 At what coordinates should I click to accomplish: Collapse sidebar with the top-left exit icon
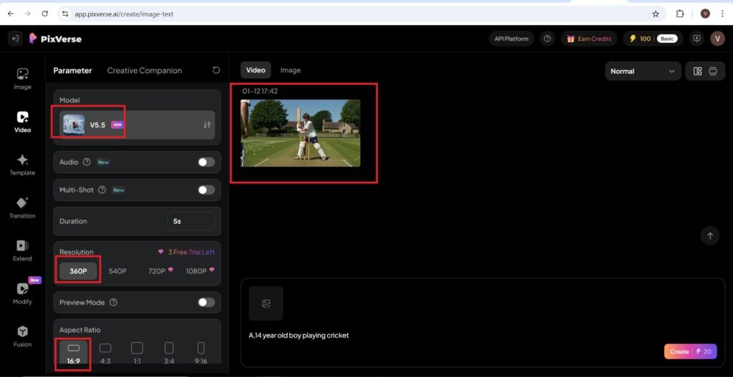pyautogui.click(x=15, y=39)
